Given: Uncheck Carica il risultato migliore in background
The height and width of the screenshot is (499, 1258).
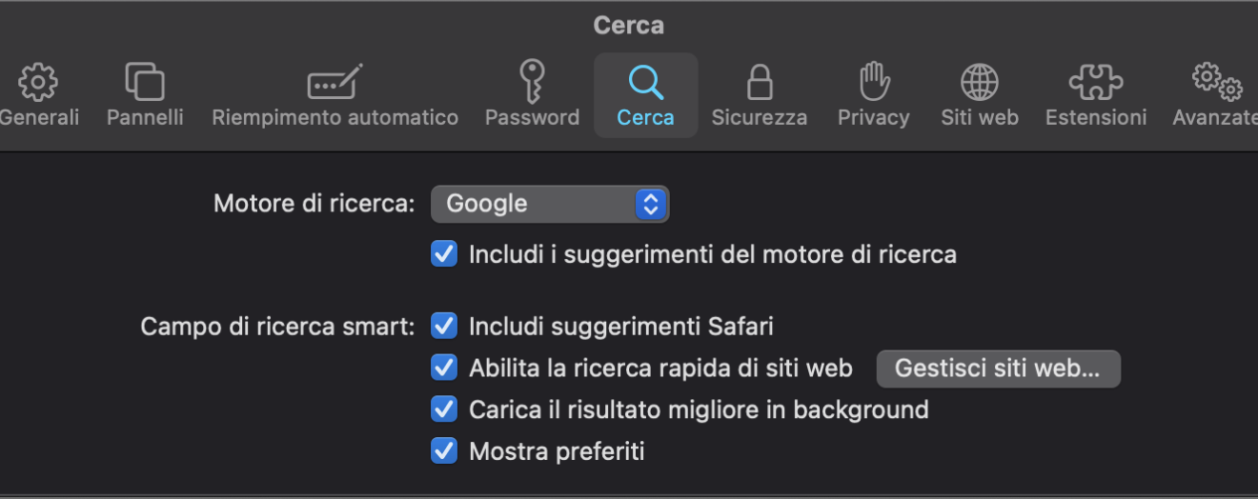Looking at the screenshot, I should coord(444,409).
